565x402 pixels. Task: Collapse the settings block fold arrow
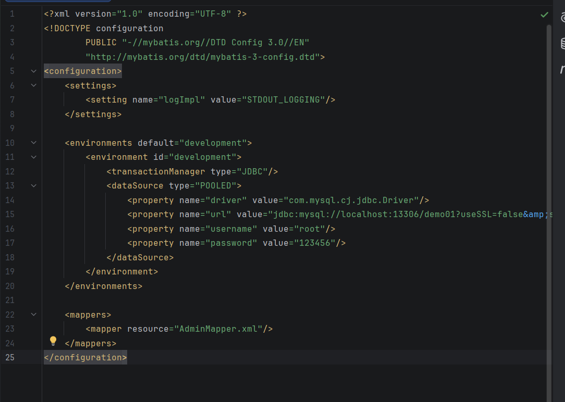coord(33,85)
